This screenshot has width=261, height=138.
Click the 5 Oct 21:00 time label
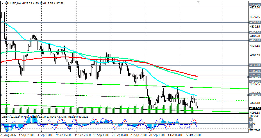[193, 135]
